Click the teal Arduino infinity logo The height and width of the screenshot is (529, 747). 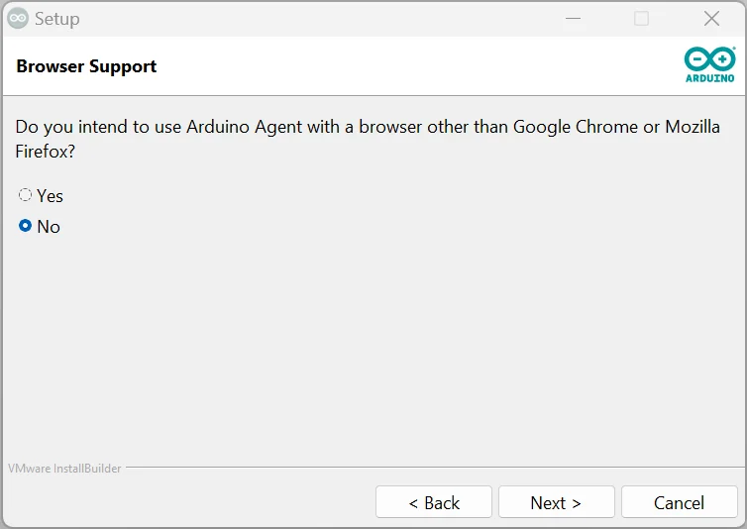[709, 59]
